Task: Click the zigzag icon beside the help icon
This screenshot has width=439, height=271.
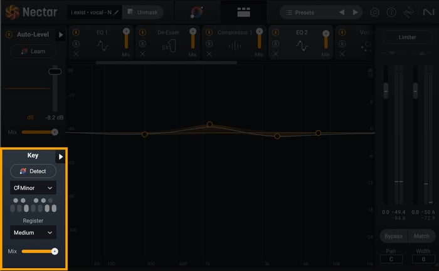Action: click(x=409, y=13)
